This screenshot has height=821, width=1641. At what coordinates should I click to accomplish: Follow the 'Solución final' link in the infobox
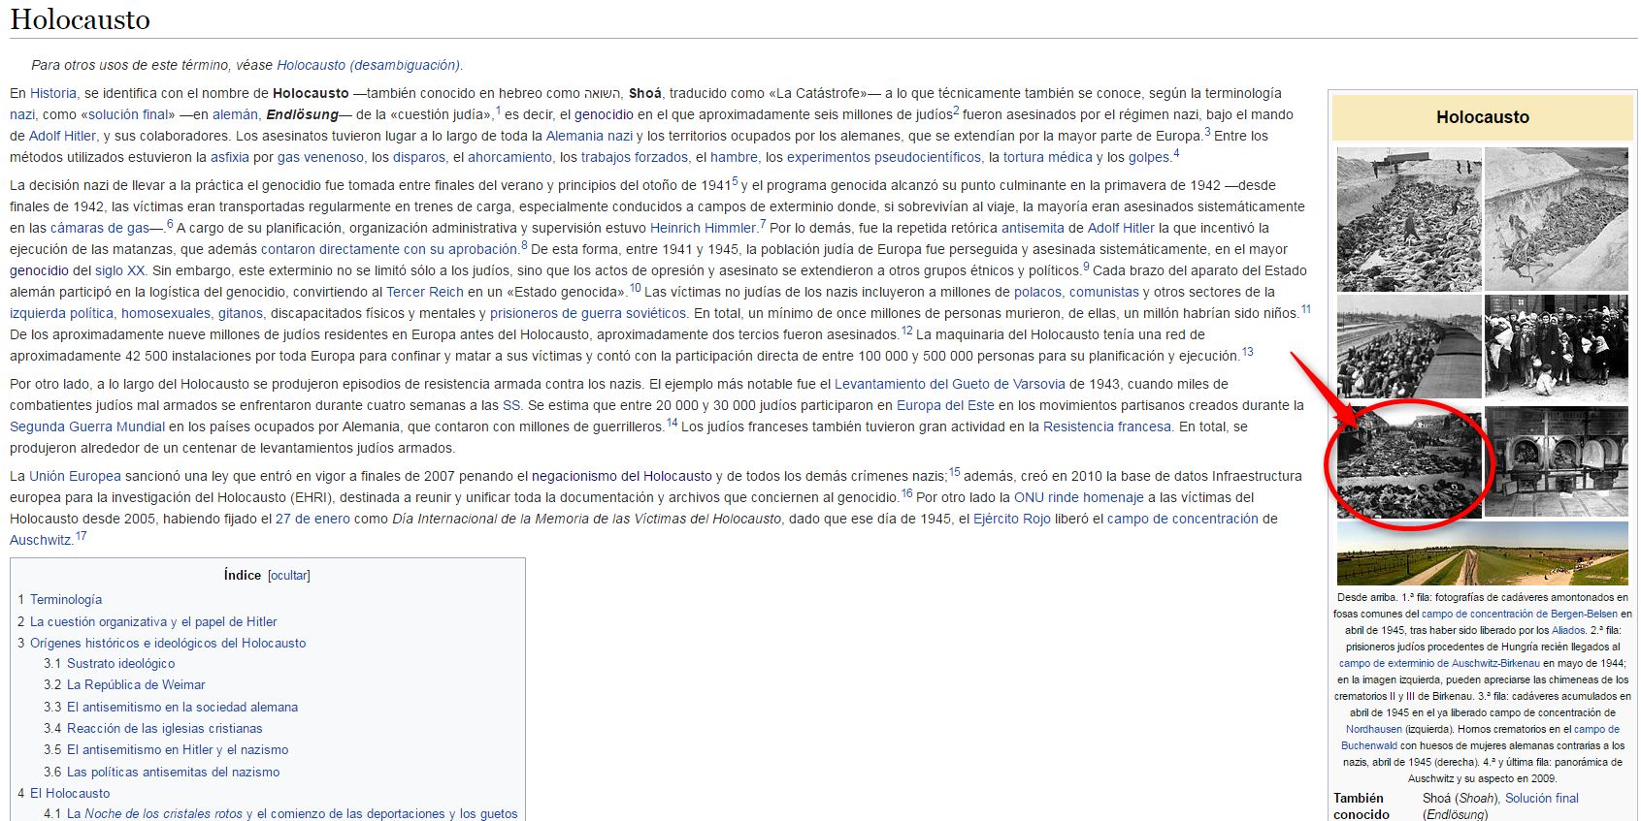pyautogui.click(x=1541, y=799)
